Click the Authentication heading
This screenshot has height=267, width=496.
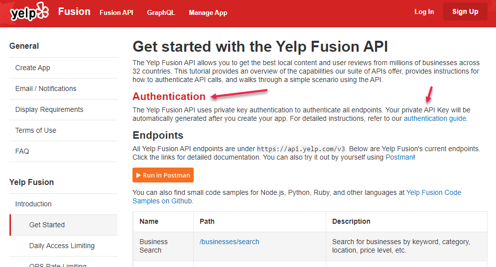pyautogui.click(x=169, y=96)
